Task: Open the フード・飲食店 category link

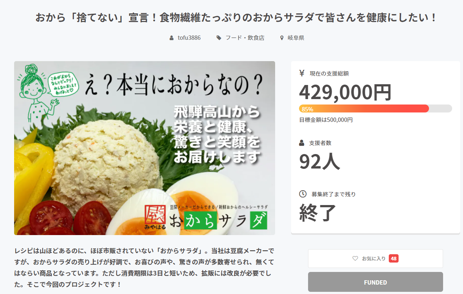Action: point(245,38)
